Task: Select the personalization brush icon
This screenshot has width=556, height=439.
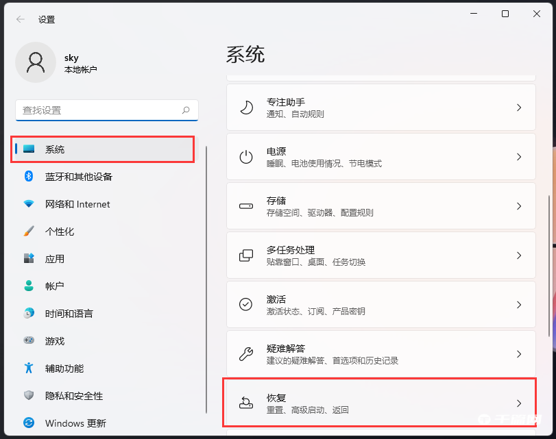Action: pyautogui.click(x=28, y=231)
